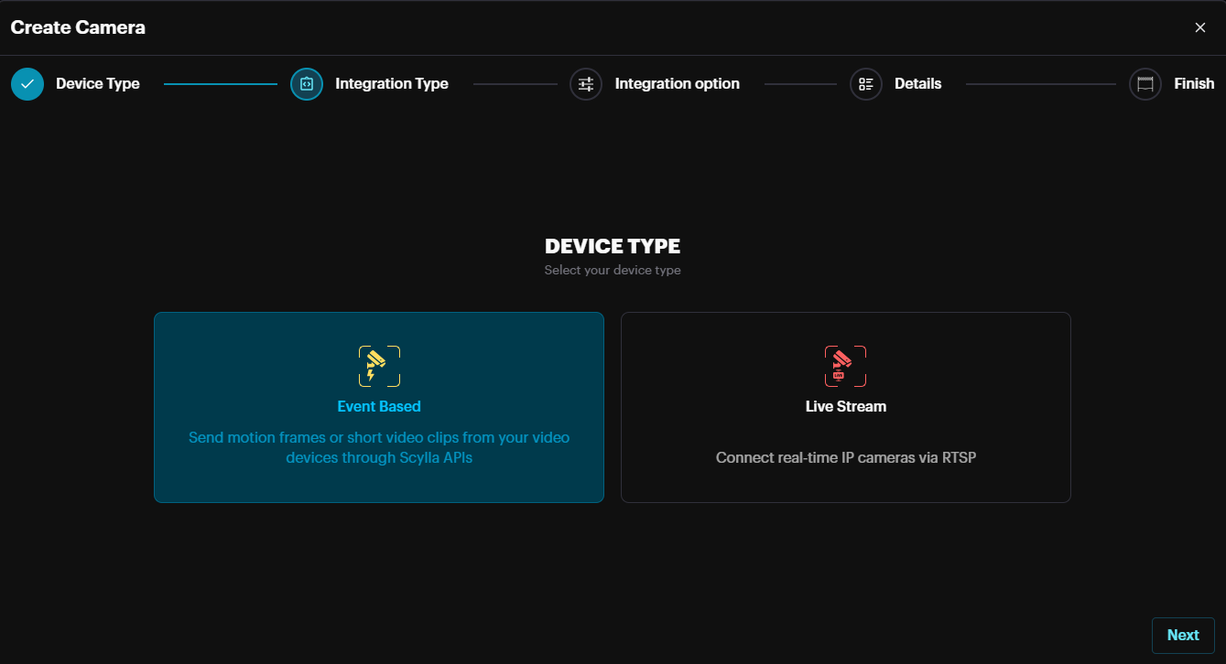Viewport: 1226px width, 664px height.
Task: Click the red Live Stream camera icon
Action: [x=845, y=366]
